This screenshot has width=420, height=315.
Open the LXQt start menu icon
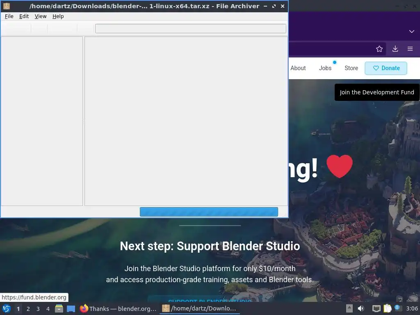pyautogui.click(x=7, y=308)
